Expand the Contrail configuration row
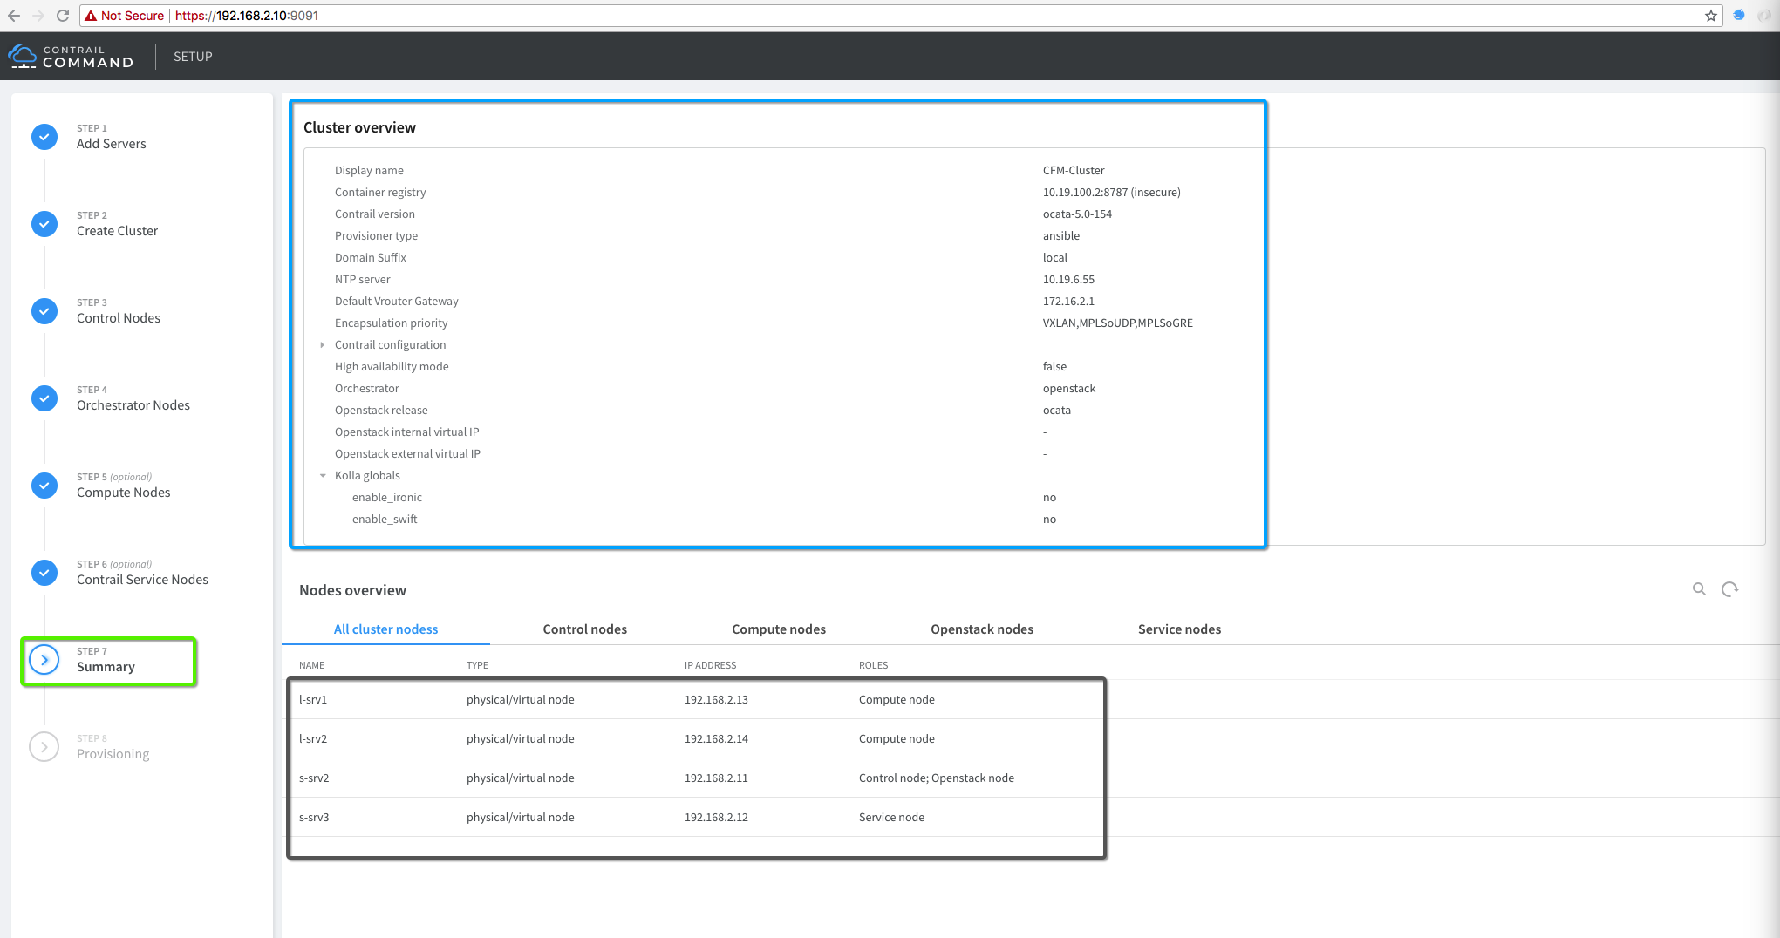This screenshot has height=938, width=1780. tap(323, 345)
